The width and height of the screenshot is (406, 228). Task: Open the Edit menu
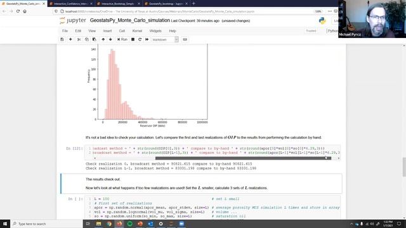coord(78,31)
